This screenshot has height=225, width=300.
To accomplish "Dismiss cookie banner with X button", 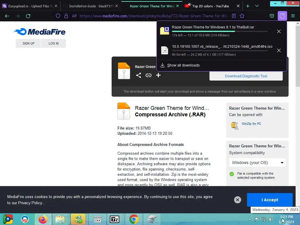I will (237, 200).
